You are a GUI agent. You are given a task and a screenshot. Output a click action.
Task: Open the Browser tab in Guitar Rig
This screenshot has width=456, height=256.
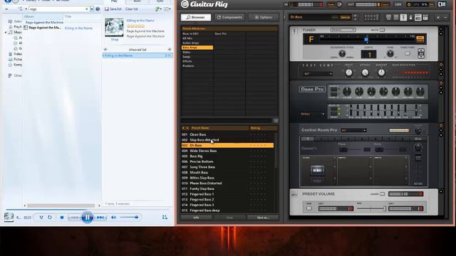tap(195, 17)
